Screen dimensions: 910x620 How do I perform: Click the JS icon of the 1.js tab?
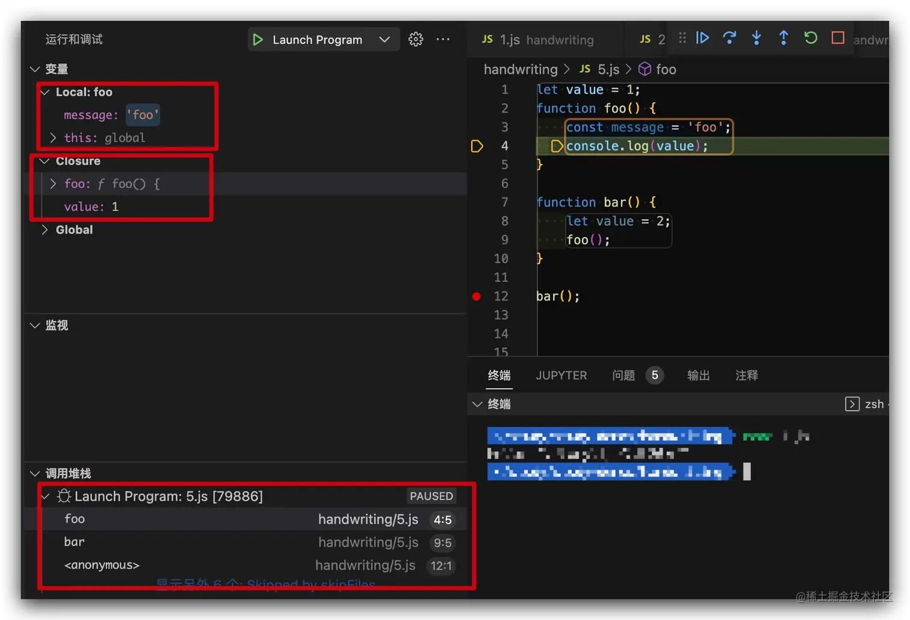487,39
